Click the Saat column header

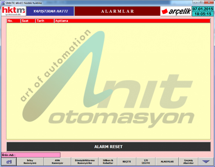tap(28, 21)
